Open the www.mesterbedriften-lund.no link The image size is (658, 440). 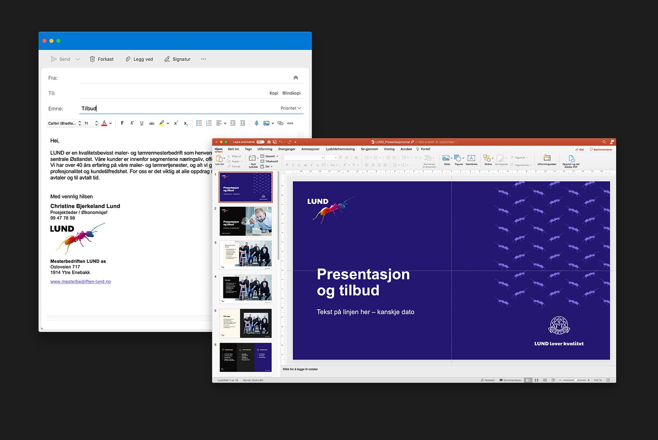pos(81,282)
